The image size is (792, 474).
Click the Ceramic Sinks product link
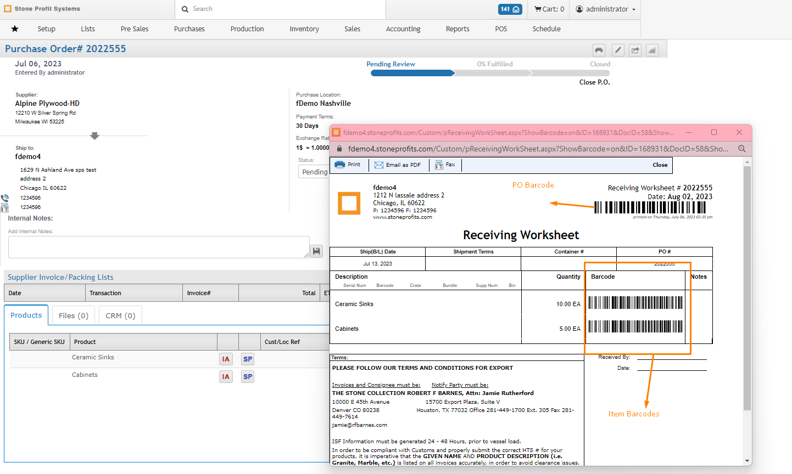93,357
